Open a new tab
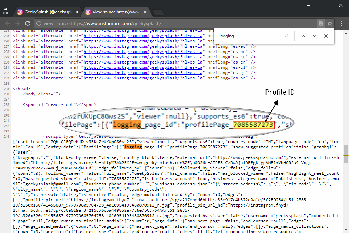 tap(159, 12)
